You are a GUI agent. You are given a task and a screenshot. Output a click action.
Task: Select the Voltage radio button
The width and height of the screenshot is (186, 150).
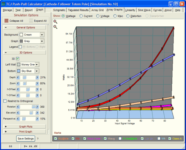pos(98,16)
